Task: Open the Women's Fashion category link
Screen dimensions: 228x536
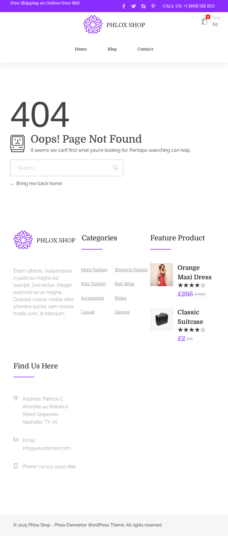Action: point(131,270)
